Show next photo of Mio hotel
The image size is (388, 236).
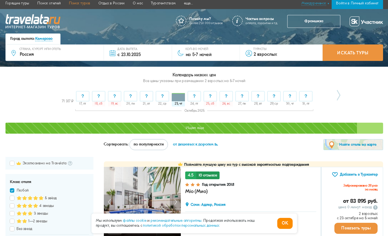tap(176, 202)
